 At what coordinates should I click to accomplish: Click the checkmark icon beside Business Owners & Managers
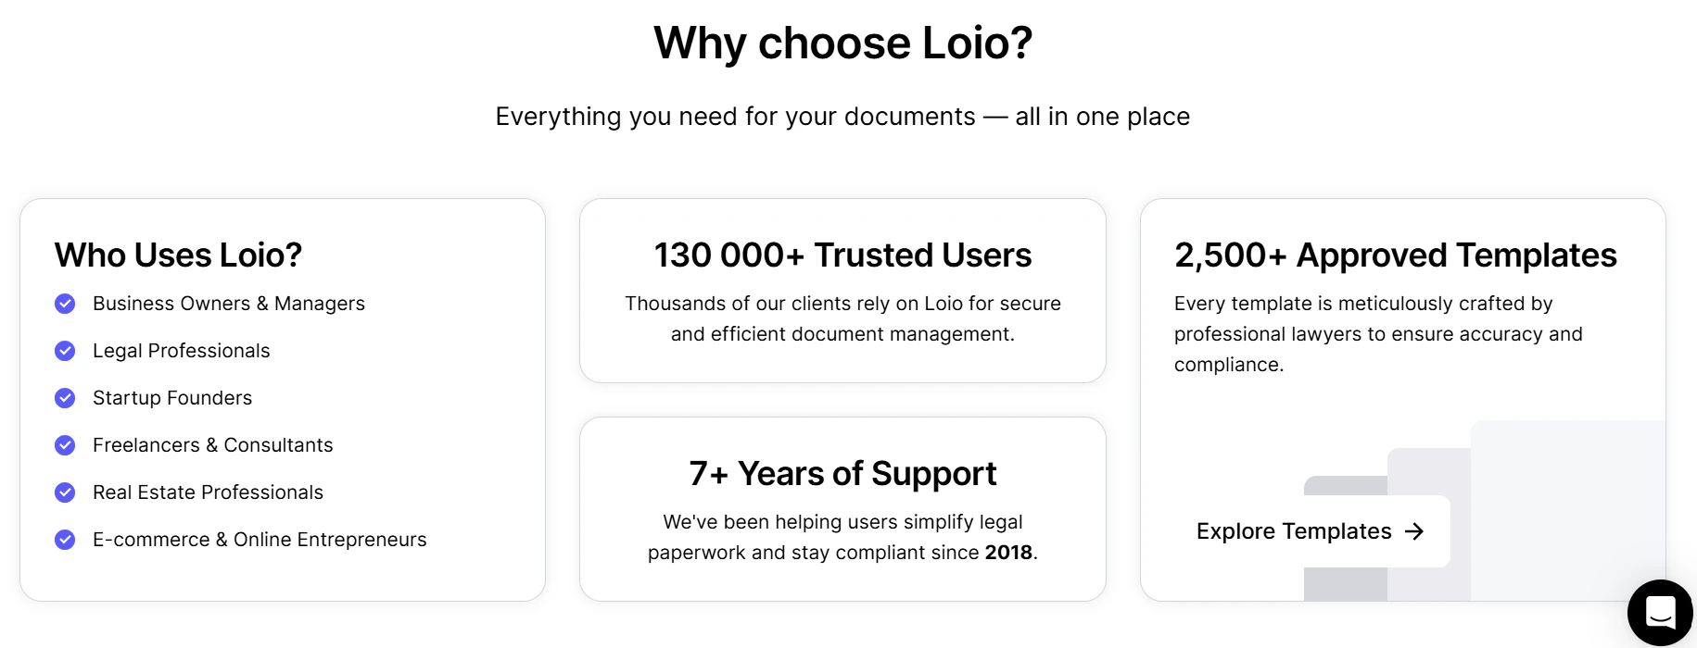[x=65, y=304]
